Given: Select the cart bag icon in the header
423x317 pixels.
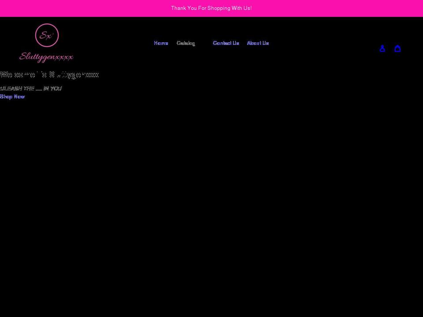Looking at the screenshot, I should click(x=397, y=48).
